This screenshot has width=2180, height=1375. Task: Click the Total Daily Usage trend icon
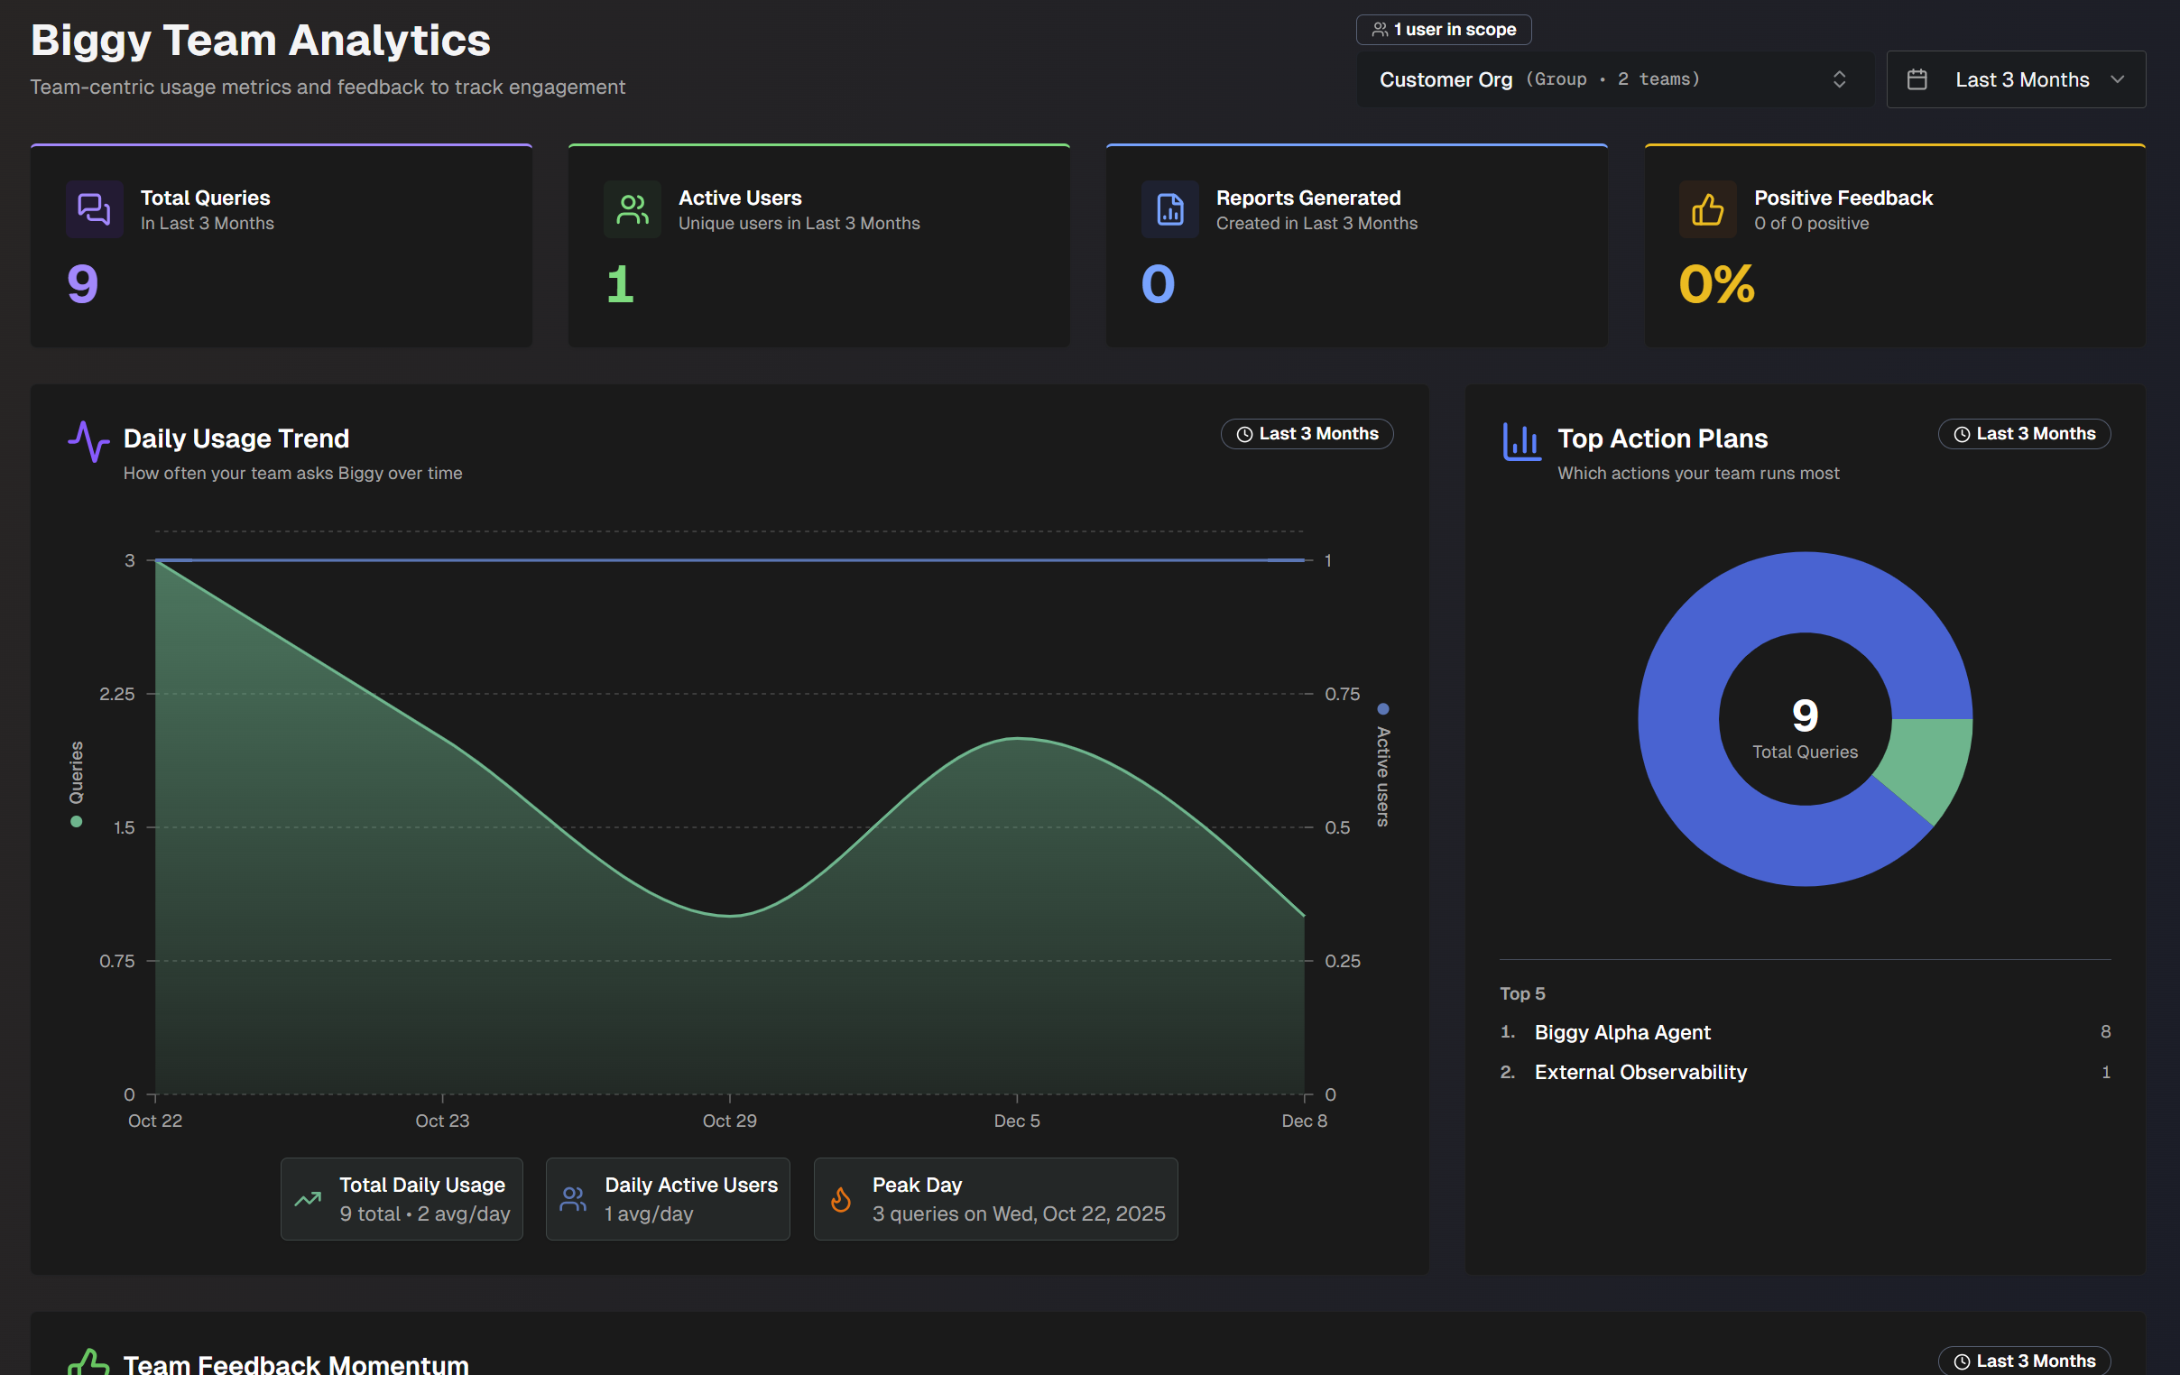308,1198
